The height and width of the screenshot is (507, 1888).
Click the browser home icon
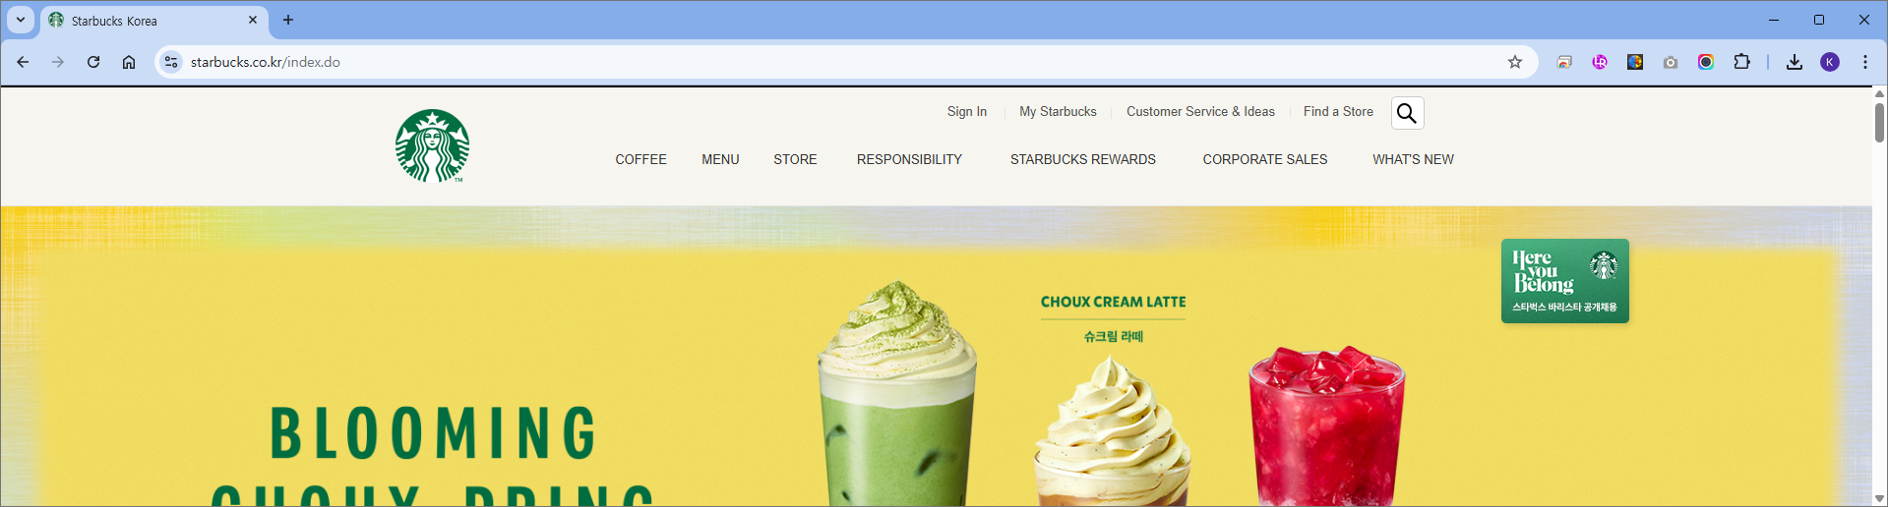point(129,62)
